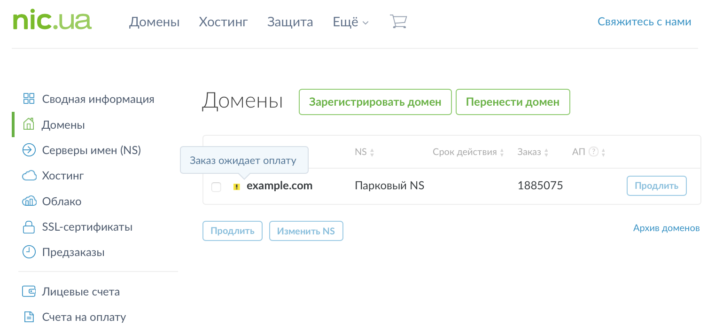Click the Домены house icon in sidebar
715x334 pixels.
[x=29, y=125]
